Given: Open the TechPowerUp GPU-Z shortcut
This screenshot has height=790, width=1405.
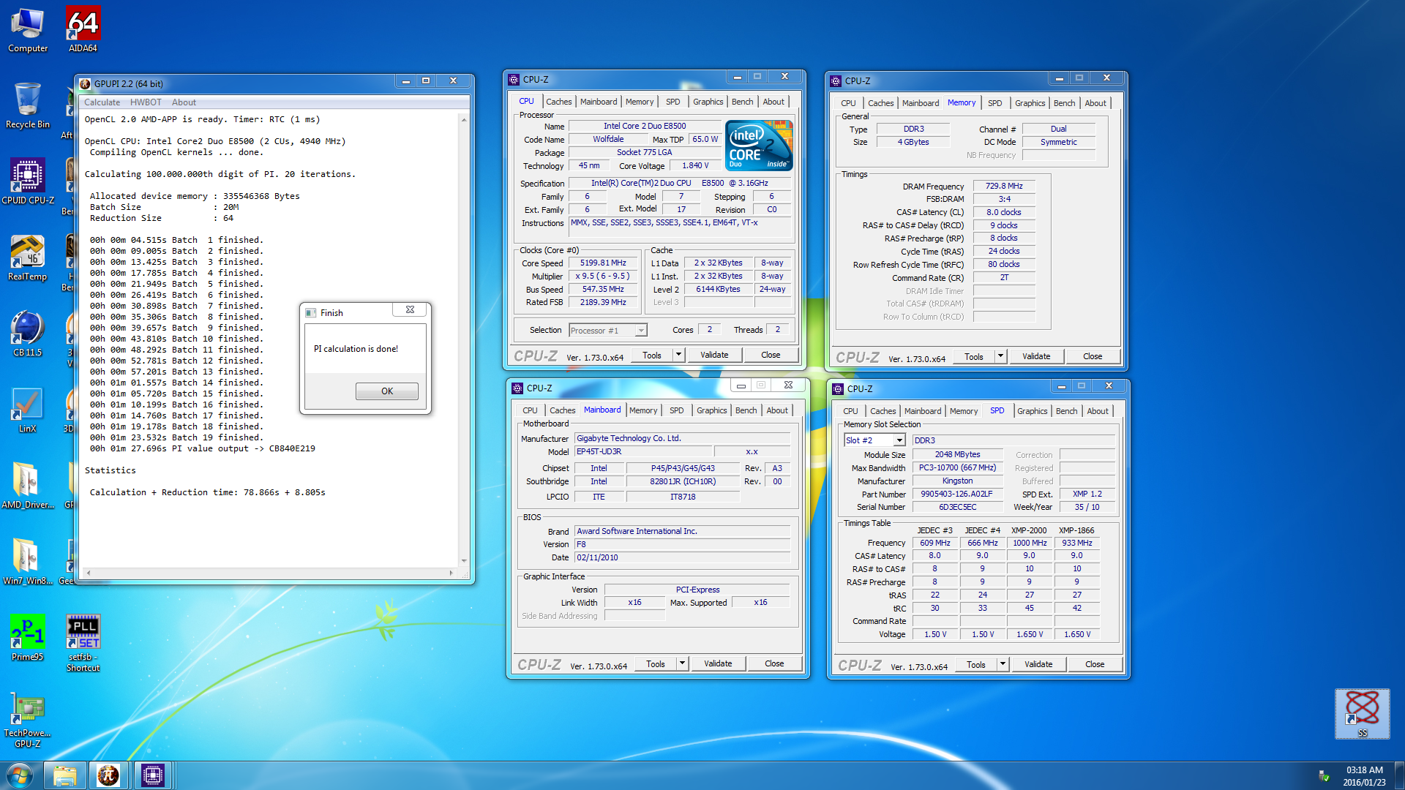Looking at the screenshot, I should pos(28,720).
